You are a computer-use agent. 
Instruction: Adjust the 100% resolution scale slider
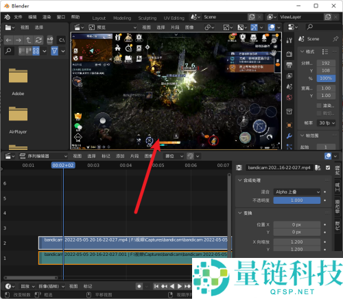[x=326, y=78]
